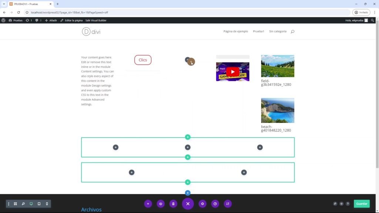Click browser back arrow button
379x213 pixels.
pyautogui.click(x=4, y=12)
